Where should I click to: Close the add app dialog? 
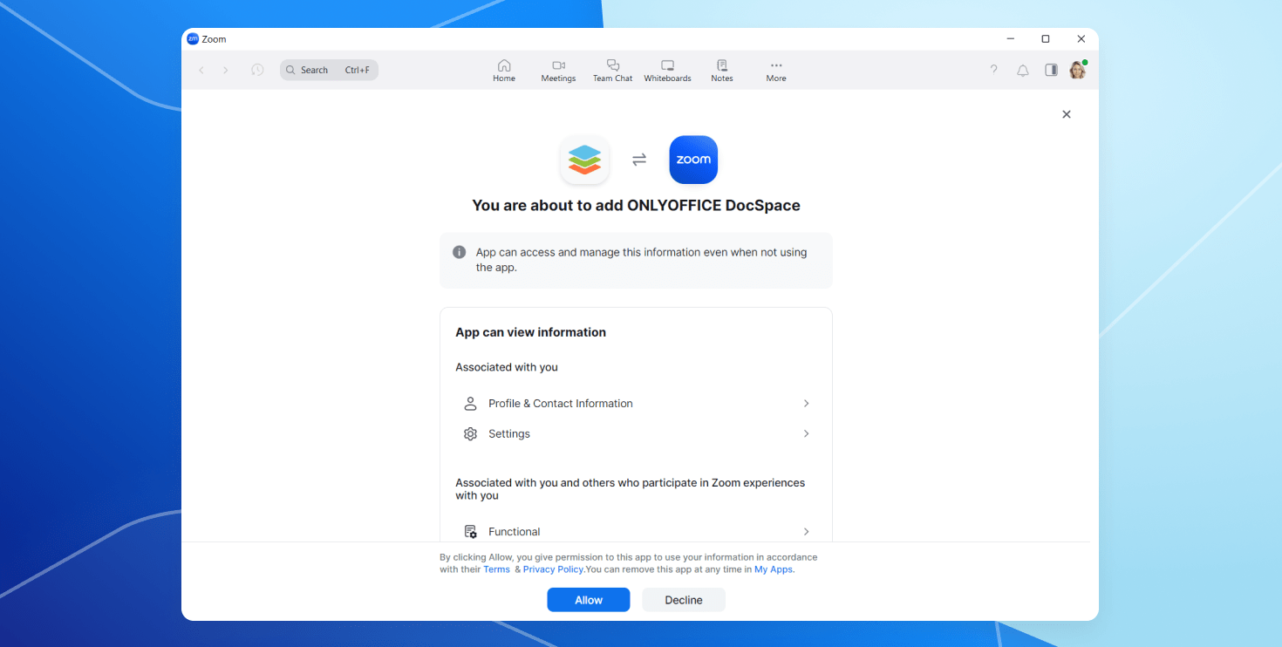pos(1066,114)
